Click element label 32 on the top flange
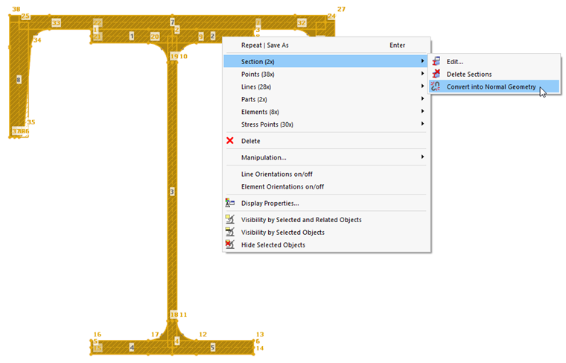This screenshot has width=566, height=363. click(x=302, y=23)
